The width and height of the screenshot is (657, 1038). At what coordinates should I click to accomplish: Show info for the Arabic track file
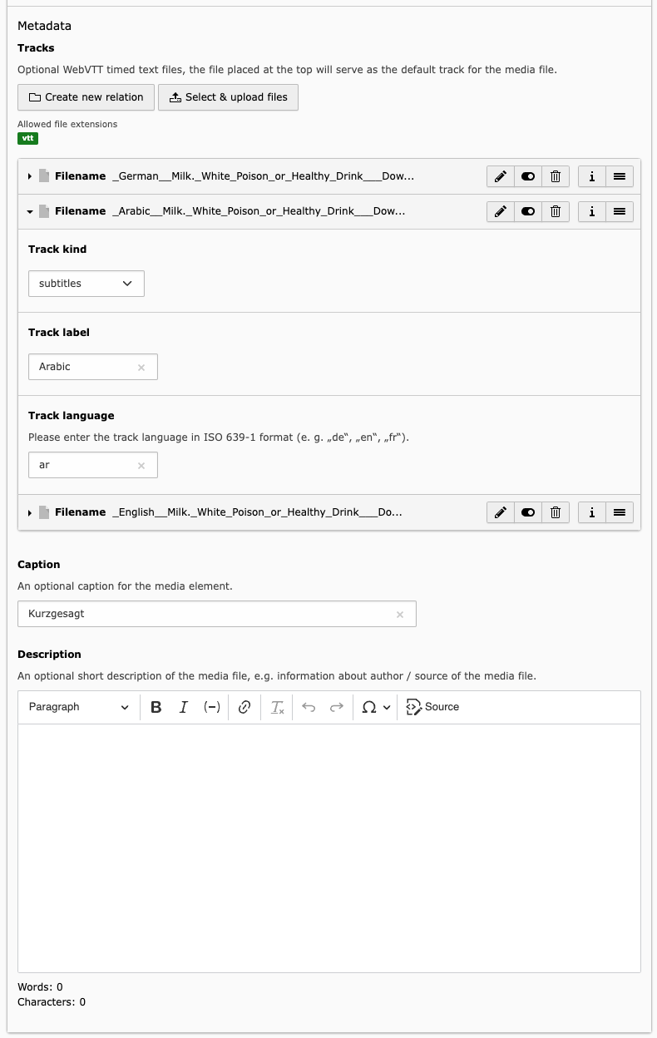[x=591, y=211]
